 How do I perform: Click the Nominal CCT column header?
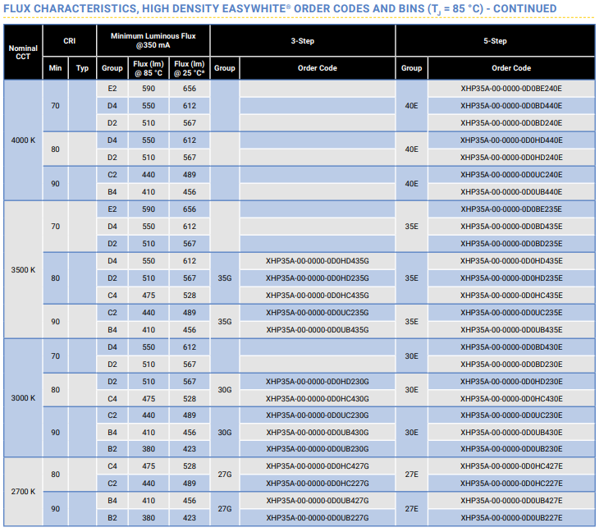[x=23, y=52]
